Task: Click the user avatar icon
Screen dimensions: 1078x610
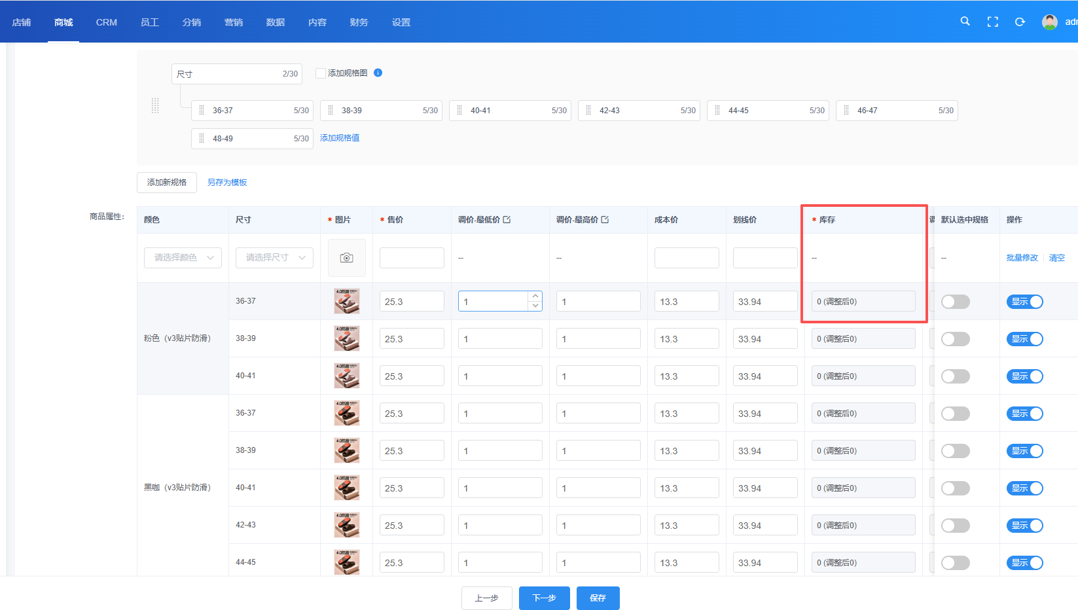Action: (1049, 22)
